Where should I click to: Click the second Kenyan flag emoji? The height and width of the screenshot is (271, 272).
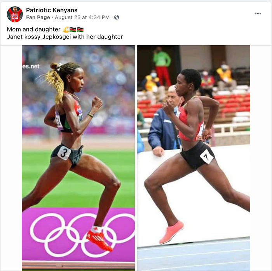(80, 30)
